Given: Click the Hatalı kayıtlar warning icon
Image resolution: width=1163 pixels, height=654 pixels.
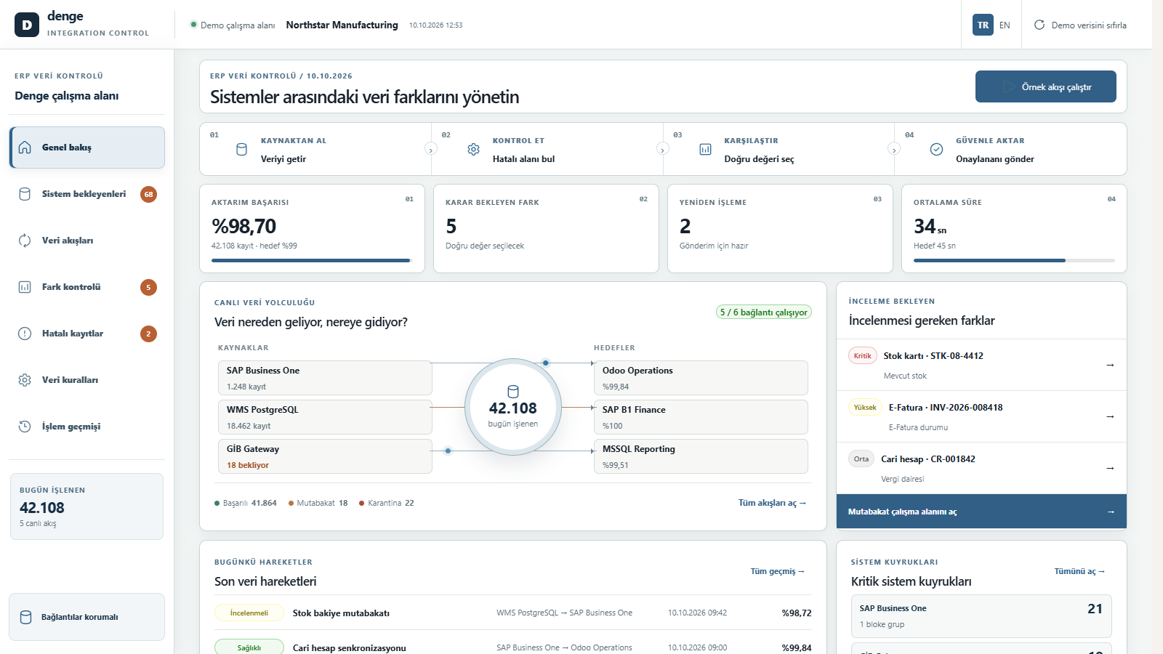Looking at the screenshot, I should [x=25, y=334].
